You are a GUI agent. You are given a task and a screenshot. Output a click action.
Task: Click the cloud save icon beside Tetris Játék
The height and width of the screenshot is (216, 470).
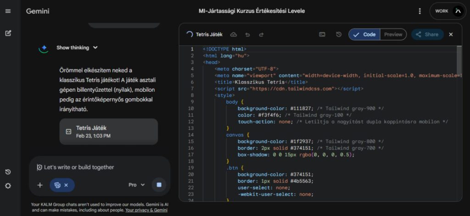click(233, 34)
